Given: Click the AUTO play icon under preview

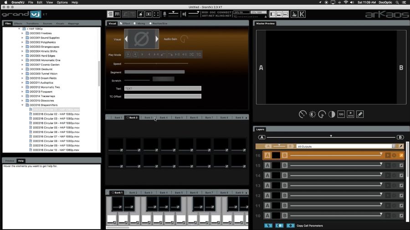Looking at the screenshot, I should (350, 114).
